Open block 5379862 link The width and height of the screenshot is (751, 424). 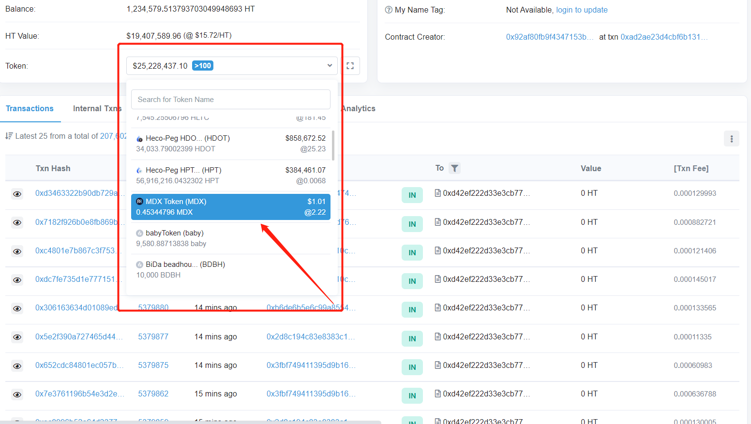pos(153,394)
